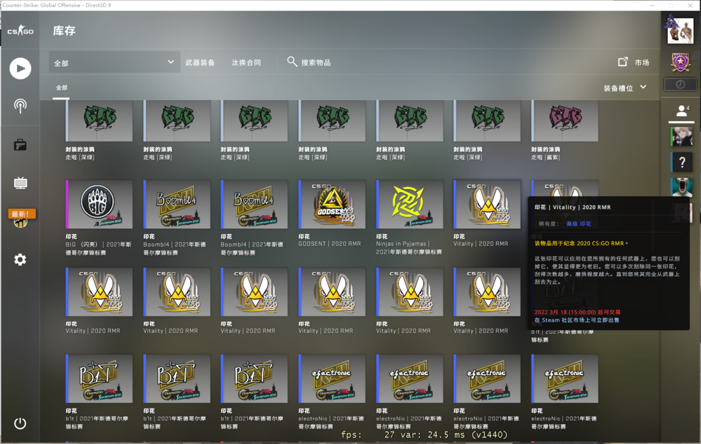Click 在 Steam 社区市场上可立即出售 link

[577, 320]
